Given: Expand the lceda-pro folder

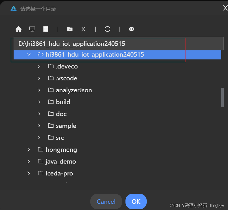Looking at the screenshot, I should point(29,173).
